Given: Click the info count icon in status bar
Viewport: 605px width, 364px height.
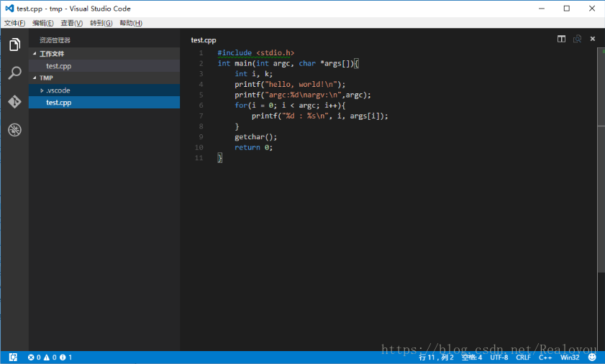Looking at the screenshot, I should tap(63, 358).
